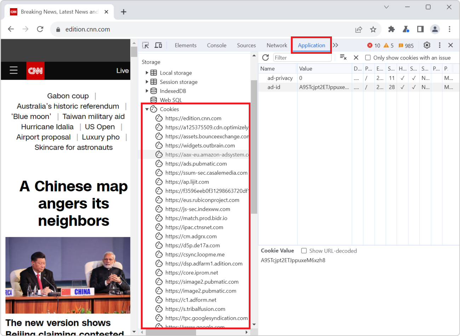Open a new browser tab
The height and width of the screenshot is (336, 460).
[x=123, y=12]
